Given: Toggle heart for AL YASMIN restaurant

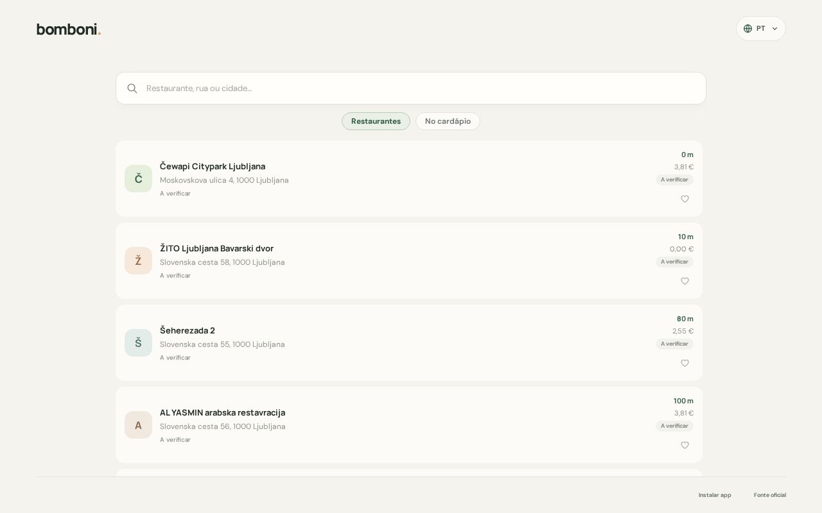Looking at the screenshot, I should coord(685,445).
